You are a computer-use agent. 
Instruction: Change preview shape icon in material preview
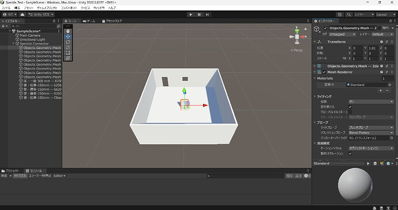[x=375, y=163]
